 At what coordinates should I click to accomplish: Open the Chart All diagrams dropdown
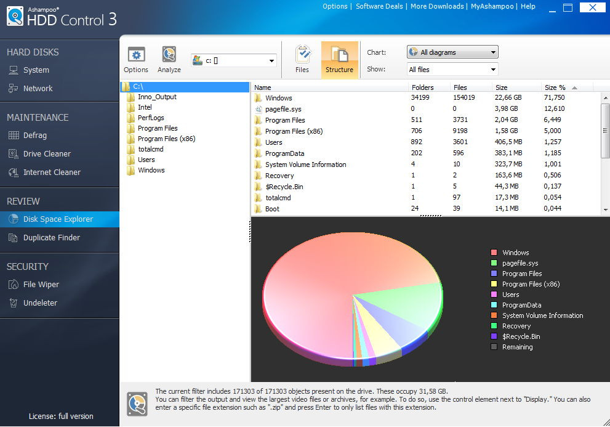click(x=452, y=52)
